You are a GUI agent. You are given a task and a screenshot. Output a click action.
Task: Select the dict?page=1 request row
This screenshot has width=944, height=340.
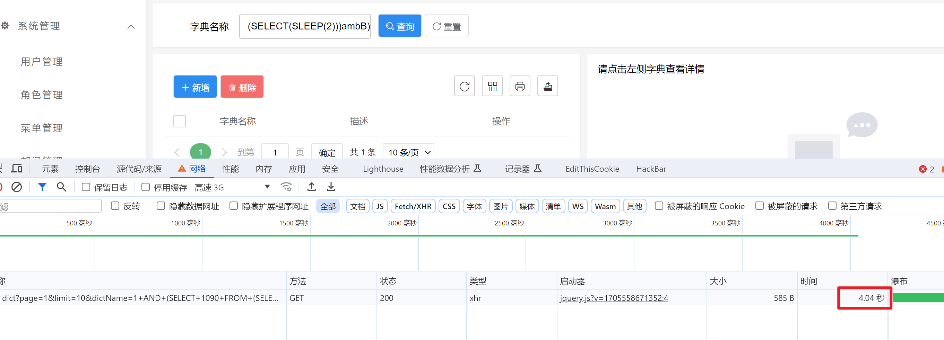point(472,298)
